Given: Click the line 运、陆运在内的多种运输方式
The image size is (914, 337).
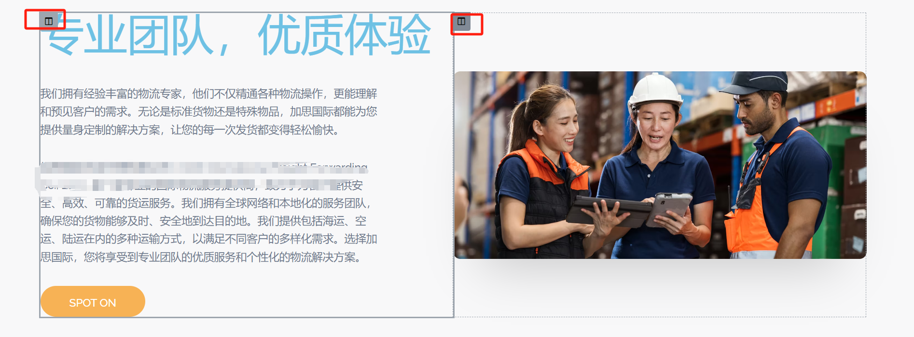Looking at the screenshot, I should [208, 239].
